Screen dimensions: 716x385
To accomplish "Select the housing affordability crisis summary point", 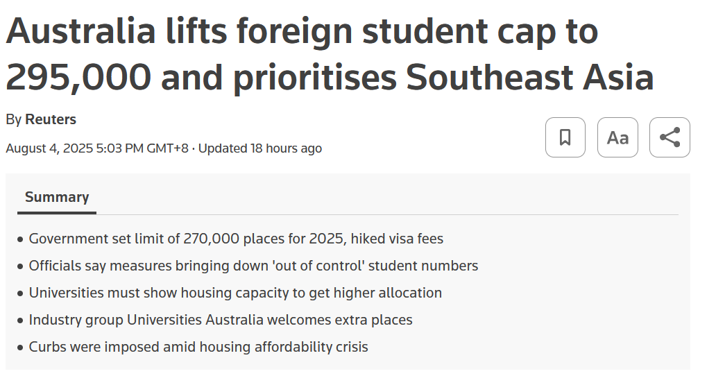I will point(198,347).
